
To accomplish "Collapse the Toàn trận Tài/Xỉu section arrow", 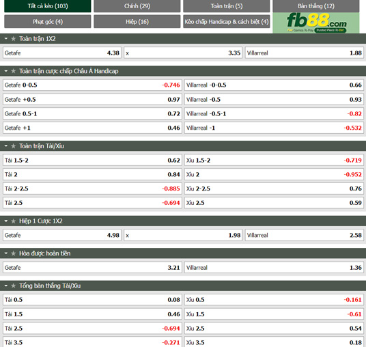I will [6, 146].
